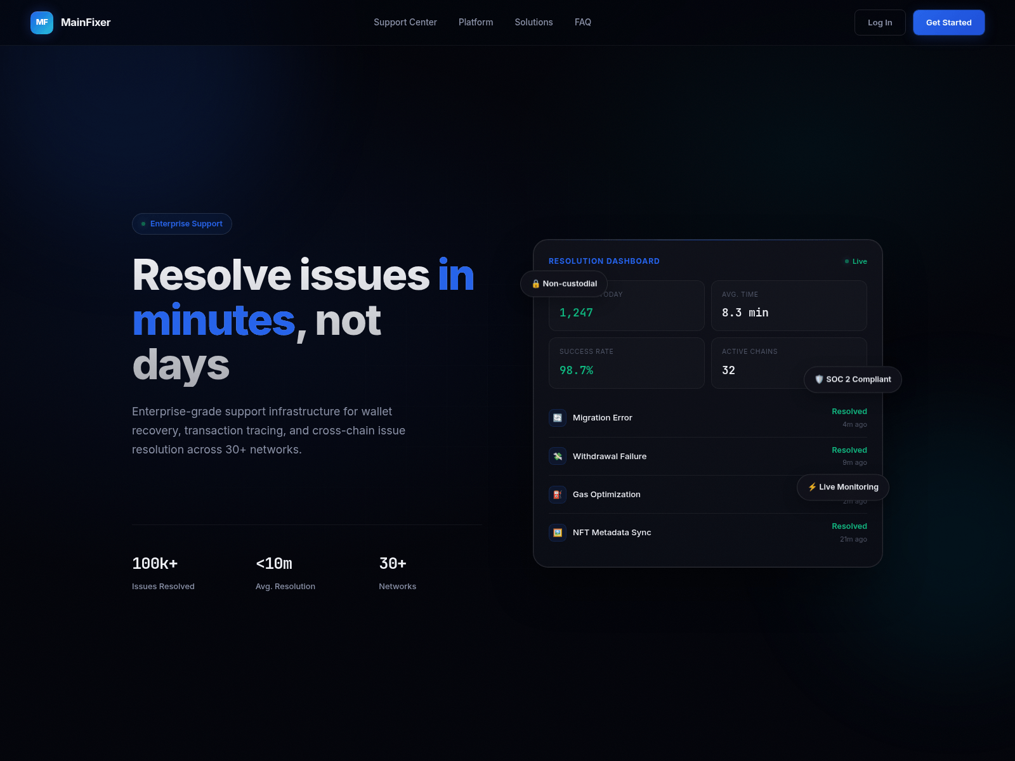Screen dimensions: 1015x761
Task: Click the 9m ago timestamp
Action: point(855,463)
